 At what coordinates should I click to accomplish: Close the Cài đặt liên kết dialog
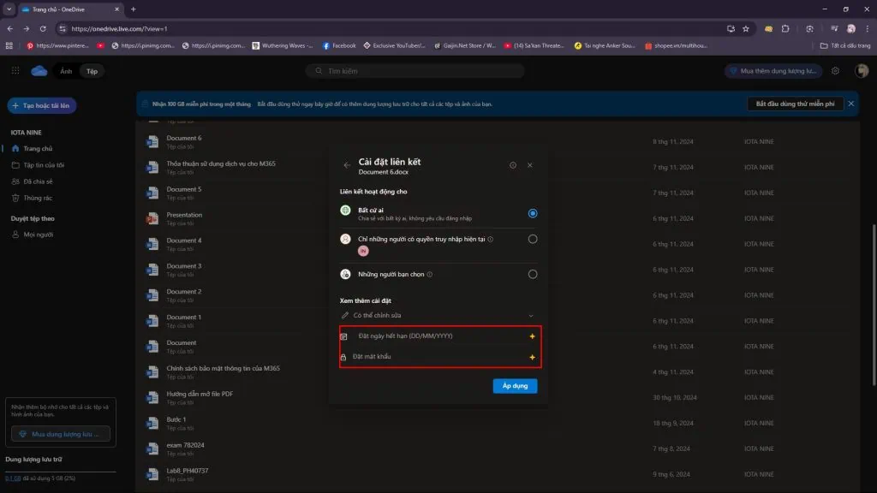point(530,165)
